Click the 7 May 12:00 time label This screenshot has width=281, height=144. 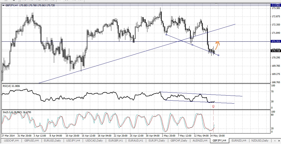point(184,136)
